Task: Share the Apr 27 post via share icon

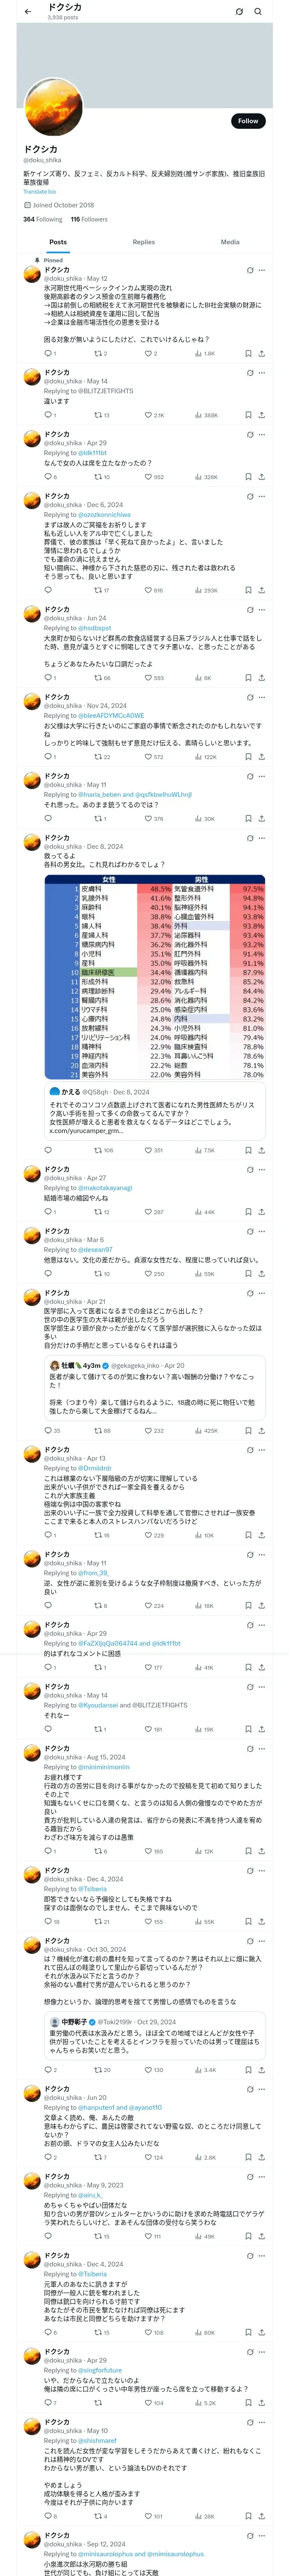Action: coord(262,1212)
